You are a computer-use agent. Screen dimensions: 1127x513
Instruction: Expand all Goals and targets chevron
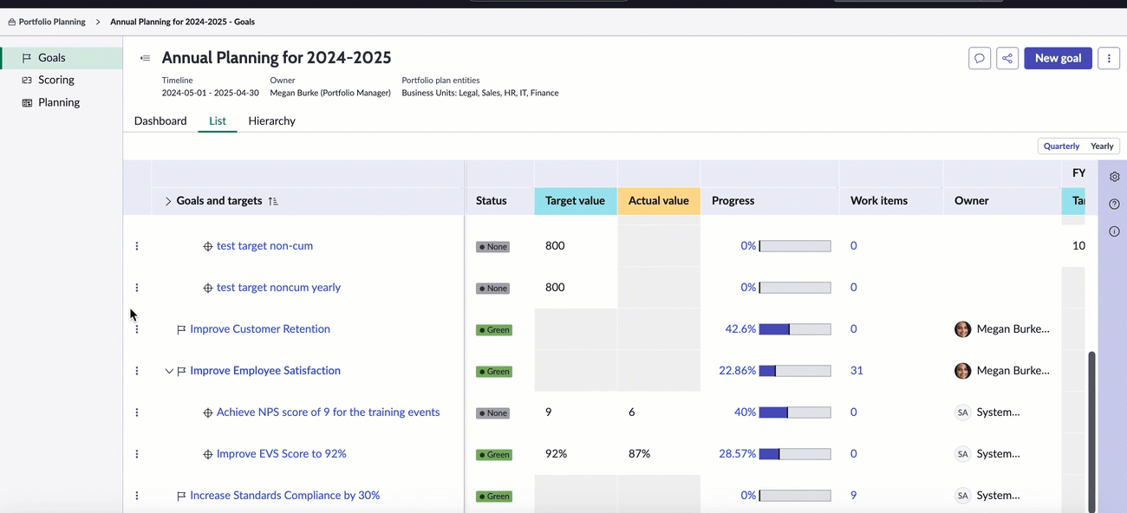click(168, 201)
